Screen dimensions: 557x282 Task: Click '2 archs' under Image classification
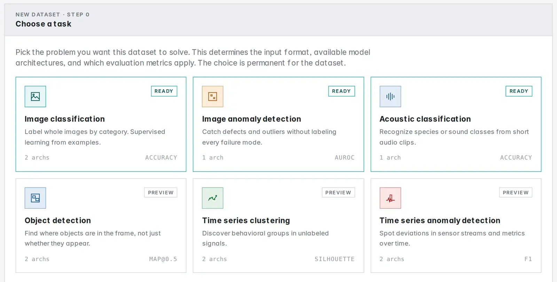(x=37, y=158)
